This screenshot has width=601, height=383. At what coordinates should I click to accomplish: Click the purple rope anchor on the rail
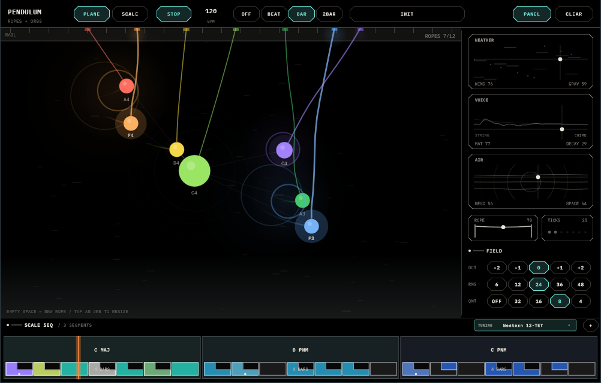[360, 29]
